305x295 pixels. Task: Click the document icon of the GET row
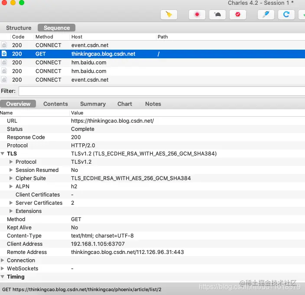(4, 54)
